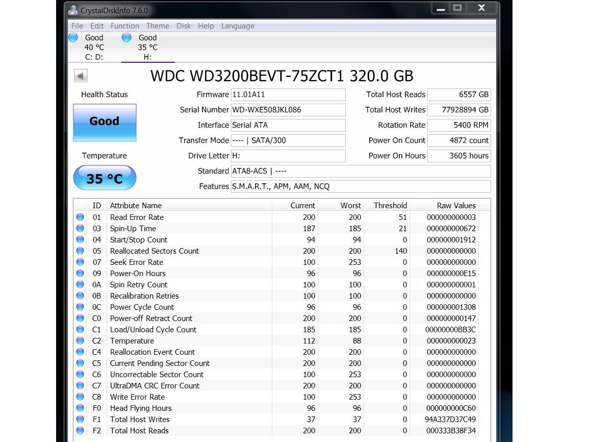Click the 35 °C temperature button
589x442 pixels.
pos(105,178)
